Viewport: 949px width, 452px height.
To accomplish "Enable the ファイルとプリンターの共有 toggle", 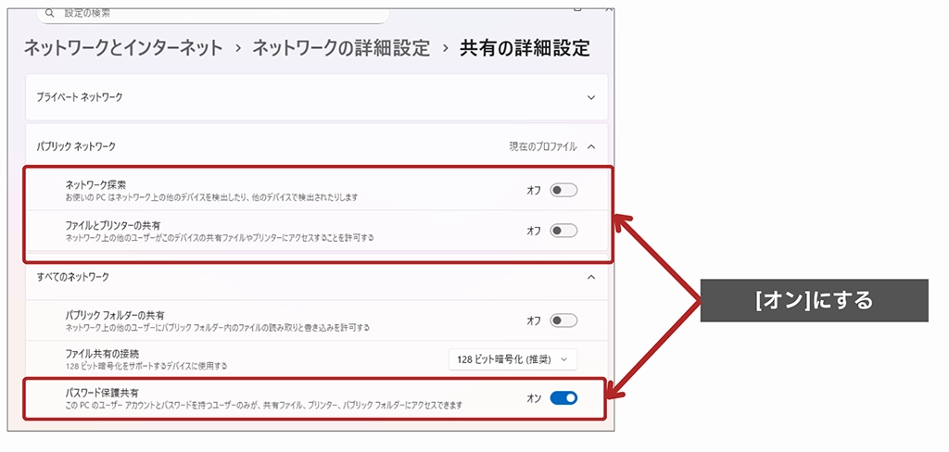I will 563,231.
